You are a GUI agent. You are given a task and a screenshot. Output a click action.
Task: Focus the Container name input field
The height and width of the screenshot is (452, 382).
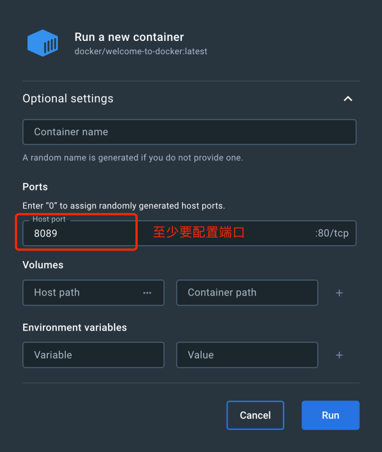189,132
